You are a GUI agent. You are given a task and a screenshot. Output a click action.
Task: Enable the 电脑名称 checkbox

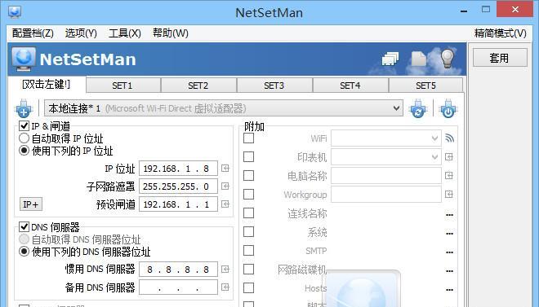[248, 176]
